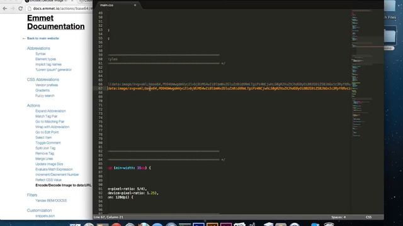Open the Toggle Comment page

tap(48, 143)
